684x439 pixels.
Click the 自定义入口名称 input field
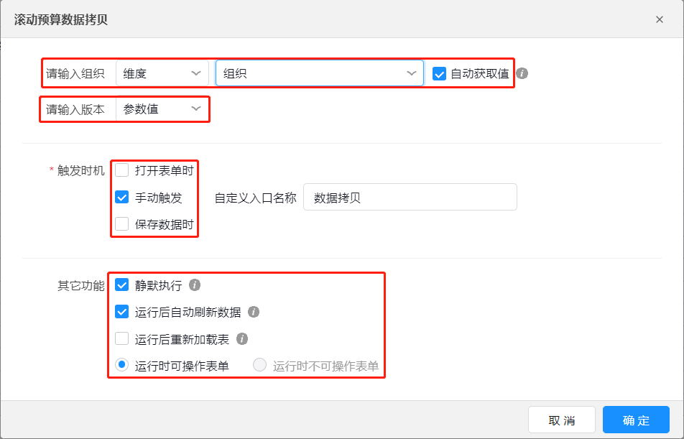pos(410,198)
